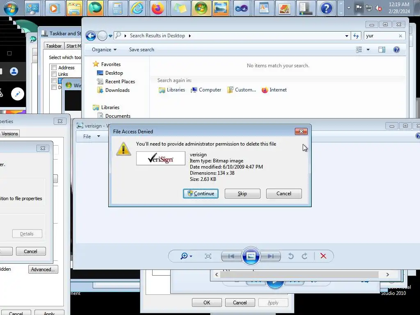Refresh the Search Results in Desktop address bar
The width and height of the screenshot is (420, 315).
point(356,36)
